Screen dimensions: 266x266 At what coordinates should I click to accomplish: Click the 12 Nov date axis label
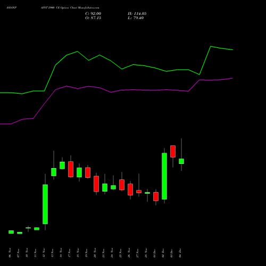[44, 253]
